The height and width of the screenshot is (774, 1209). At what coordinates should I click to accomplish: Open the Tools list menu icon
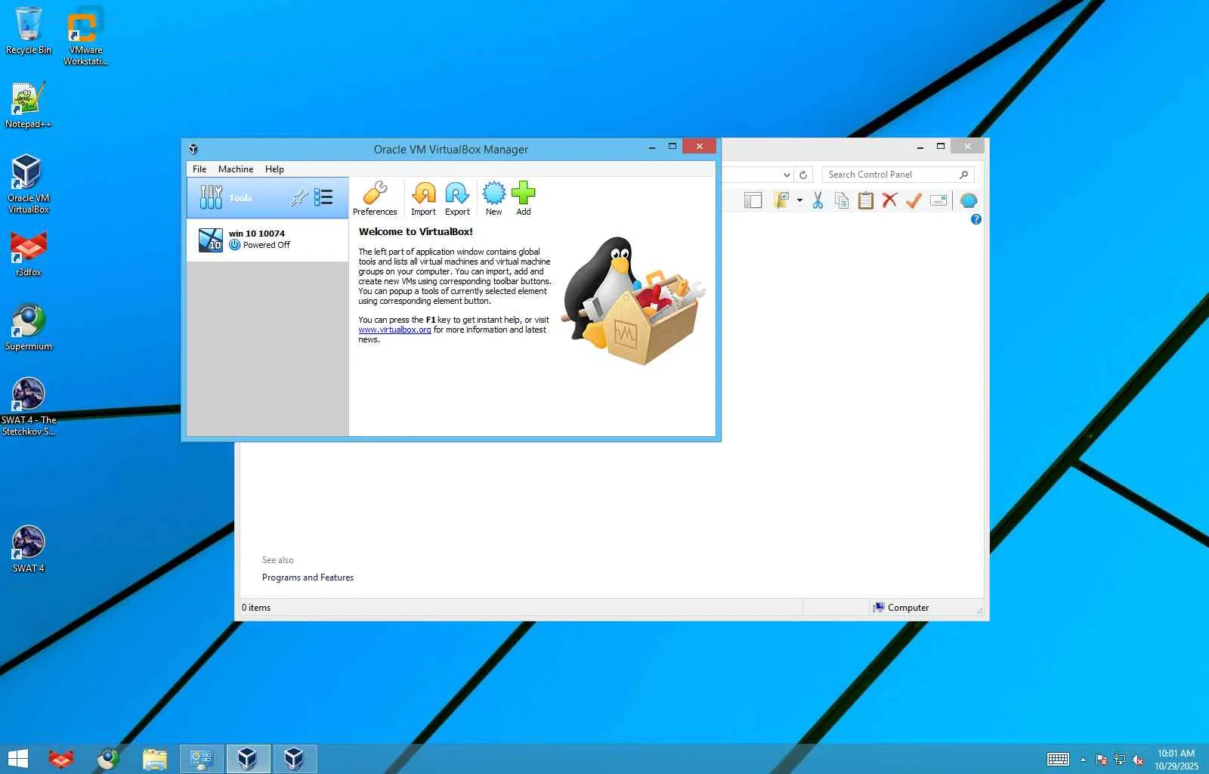tap(323, 197)
